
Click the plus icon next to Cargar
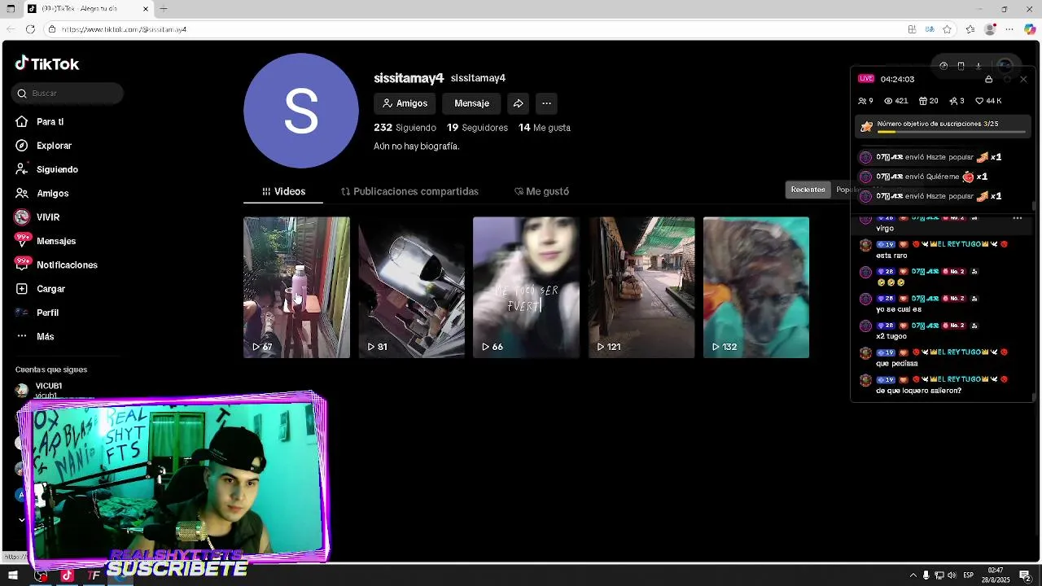pos(22,289)
